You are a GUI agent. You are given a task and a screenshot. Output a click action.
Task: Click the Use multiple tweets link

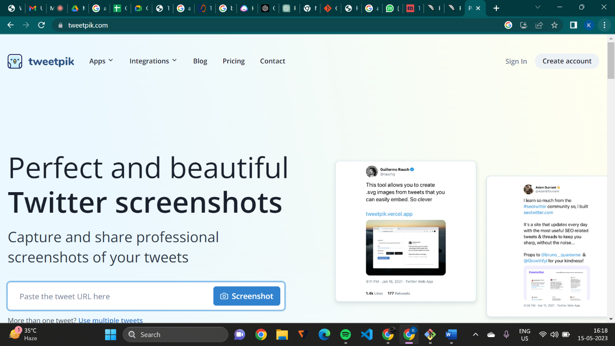(x=111, y=320)
